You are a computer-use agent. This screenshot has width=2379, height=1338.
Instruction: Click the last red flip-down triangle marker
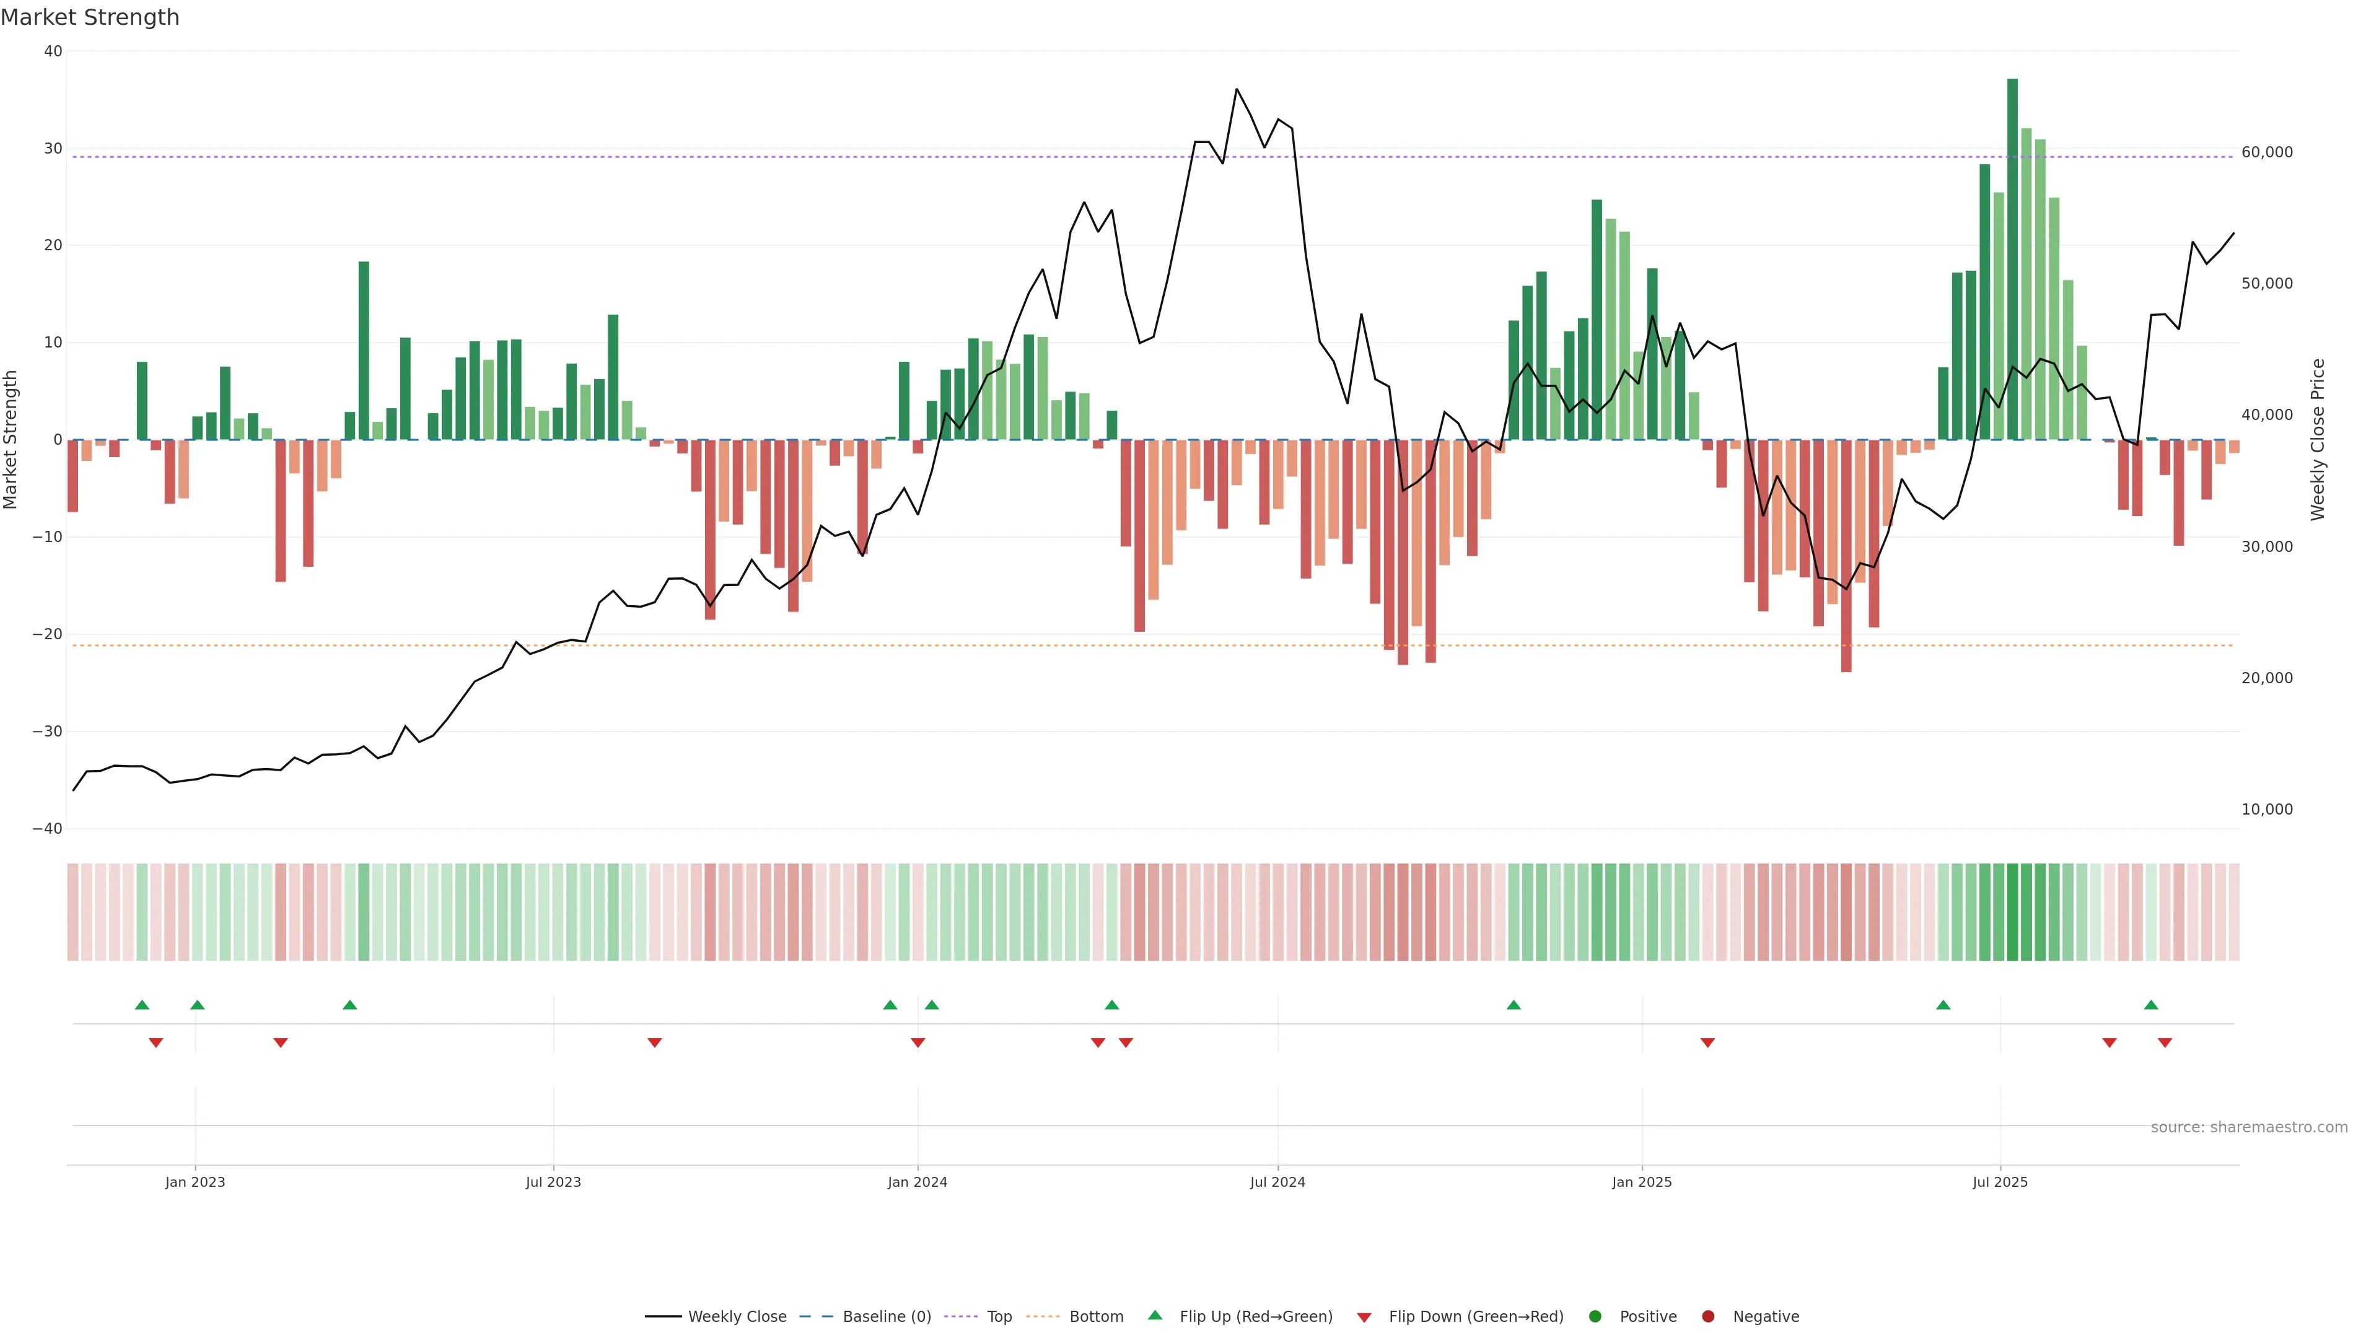[x=2165, y=1043]
